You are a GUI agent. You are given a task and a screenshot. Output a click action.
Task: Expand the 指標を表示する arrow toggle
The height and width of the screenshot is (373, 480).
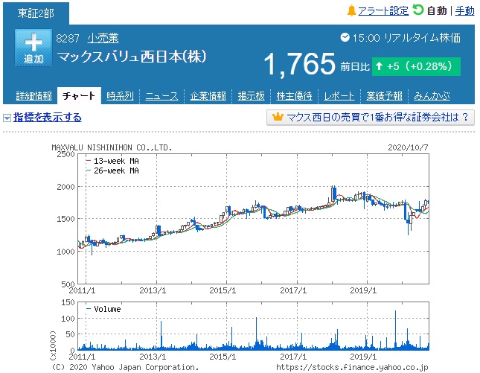click(x=7, y=118)
